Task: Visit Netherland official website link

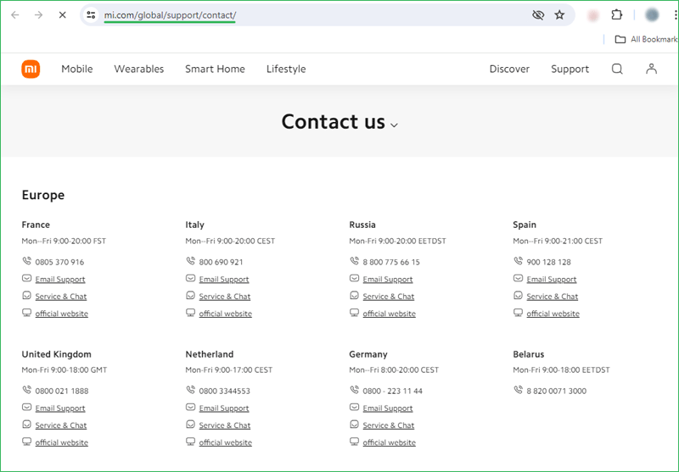Action: point(225,442)
